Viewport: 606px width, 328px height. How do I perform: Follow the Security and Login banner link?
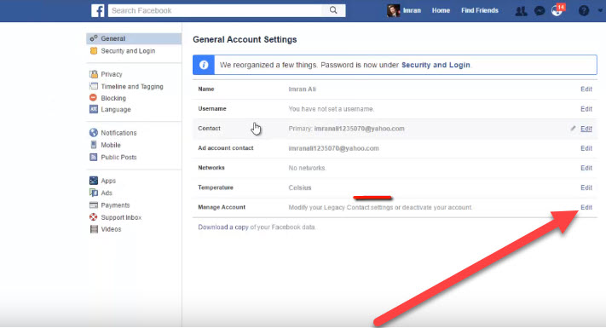point(436,65)
